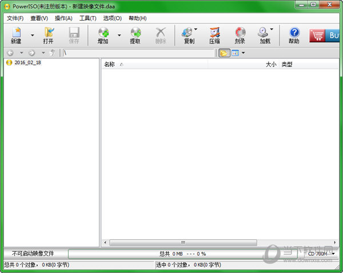Click the 总共 0 MB capacity progress bar

183,254
